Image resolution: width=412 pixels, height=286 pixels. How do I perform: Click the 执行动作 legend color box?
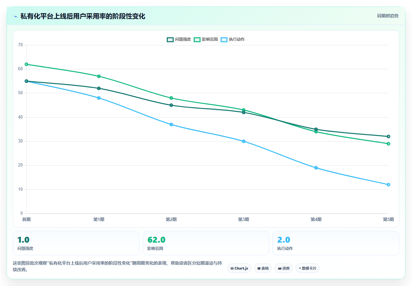coord(224,39)
